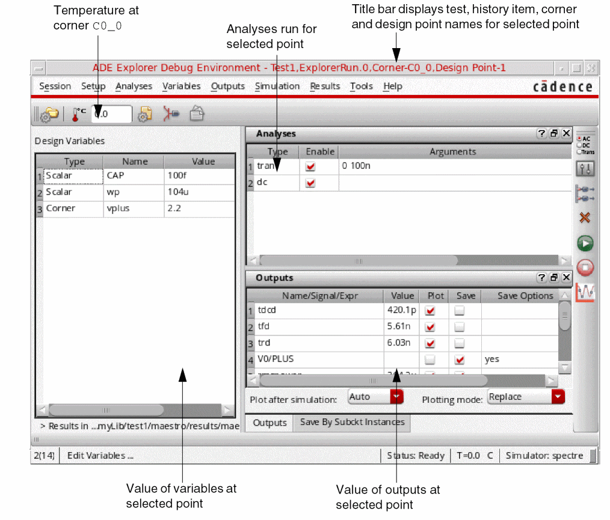Viewport: 610px width, 520px height.
Task: Click the temperature value input field
Action: click(x=112, y=114)
